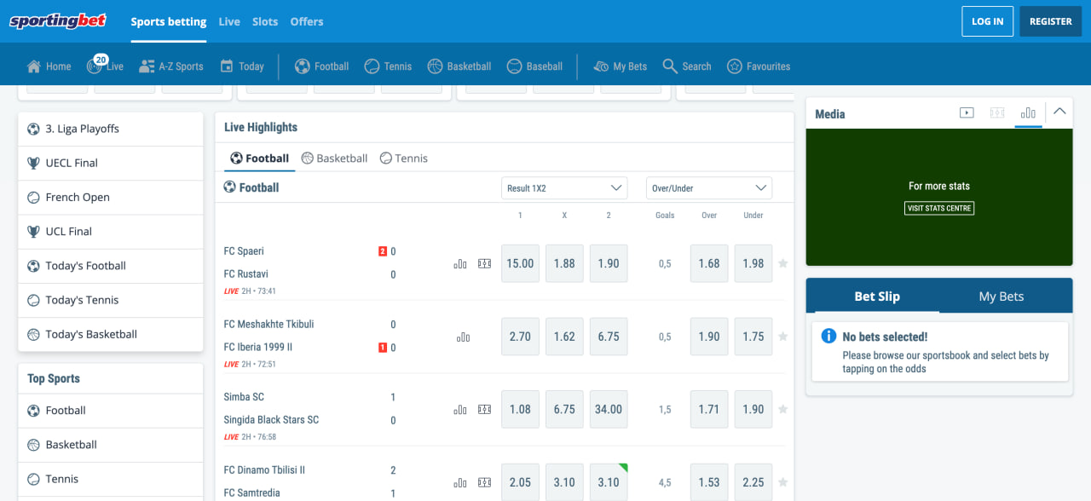The width and height of the screenshot is (1091, 501).
Task: Select Under 2.25 in Dinamo Tbilisi II match
Action: point(753,482)
